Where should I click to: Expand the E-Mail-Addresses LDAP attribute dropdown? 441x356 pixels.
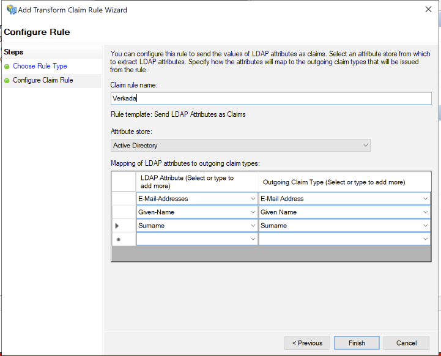253,199
